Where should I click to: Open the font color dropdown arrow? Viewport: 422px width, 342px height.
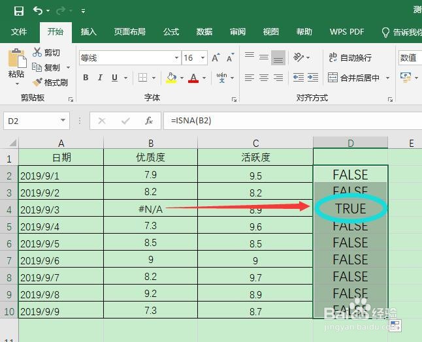coord(204,78)
